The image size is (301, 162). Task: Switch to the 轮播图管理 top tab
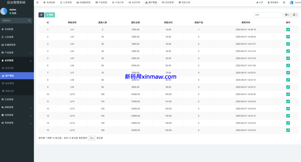pyautogui.click(x=83, y=2)
